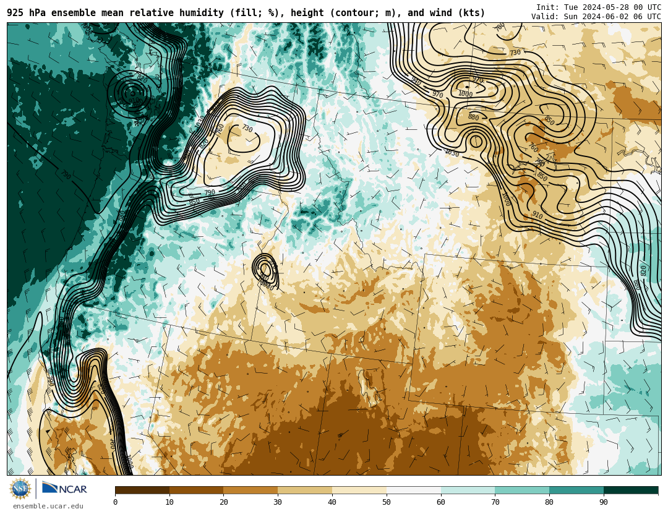Click the colorbar tick label 70
668x514 pixels.
(x=495, y=502)
